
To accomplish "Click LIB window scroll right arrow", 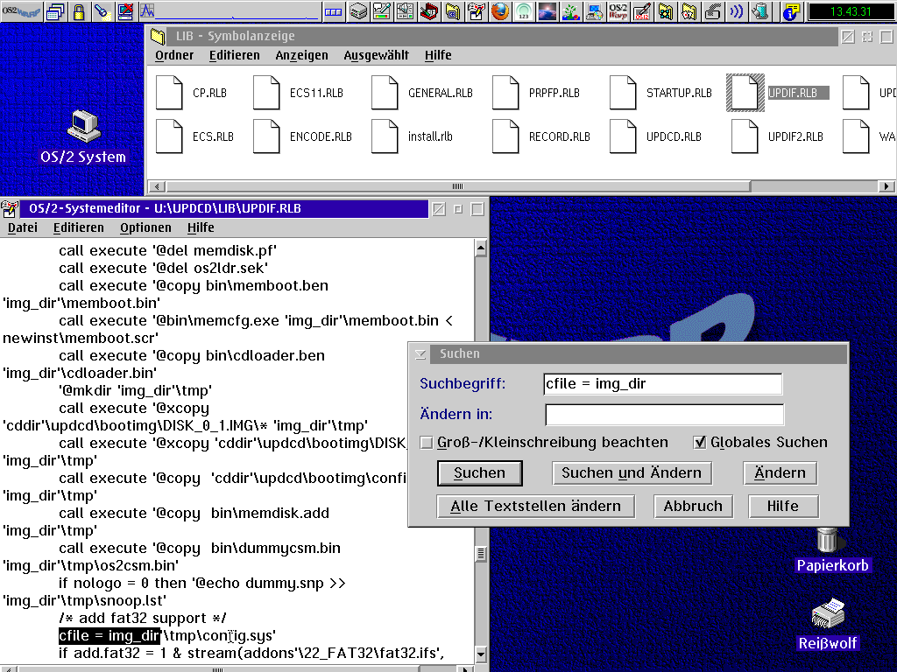I will coord(886,186).
